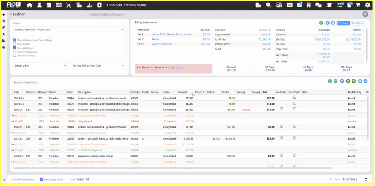Check the Hide Zero Balances option
This screenshot has height=186, width=375.
[14, 52]
